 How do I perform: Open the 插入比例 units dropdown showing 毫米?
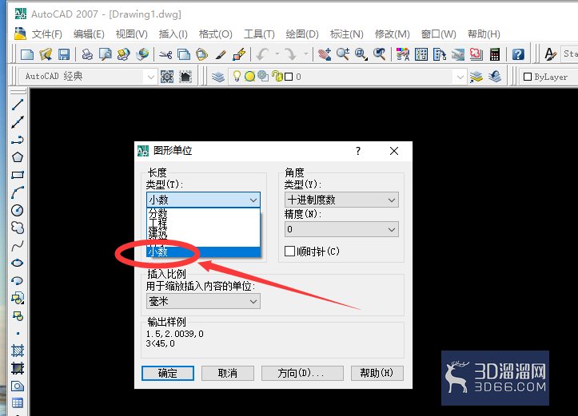tap(204, 302)
